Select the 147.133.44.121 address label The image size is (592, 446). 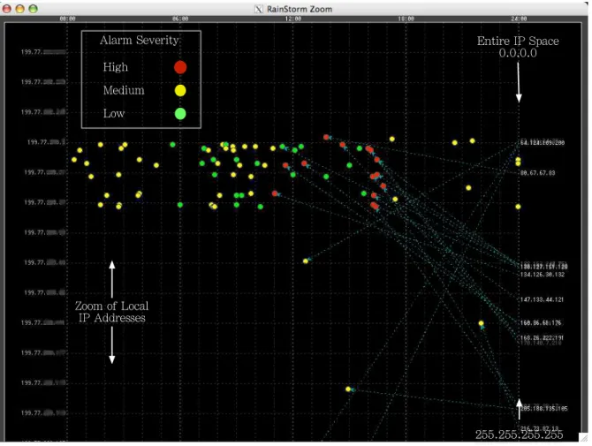[x=542, y=299]
